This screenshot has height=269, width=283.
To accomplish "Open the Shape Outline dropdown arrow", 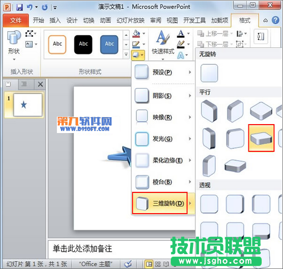I will (x=144, y=44).
